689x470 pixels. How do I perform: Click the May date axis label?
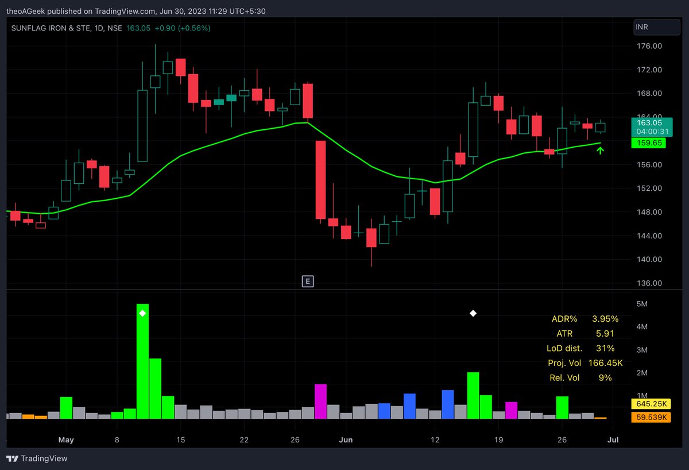point(66,440)
